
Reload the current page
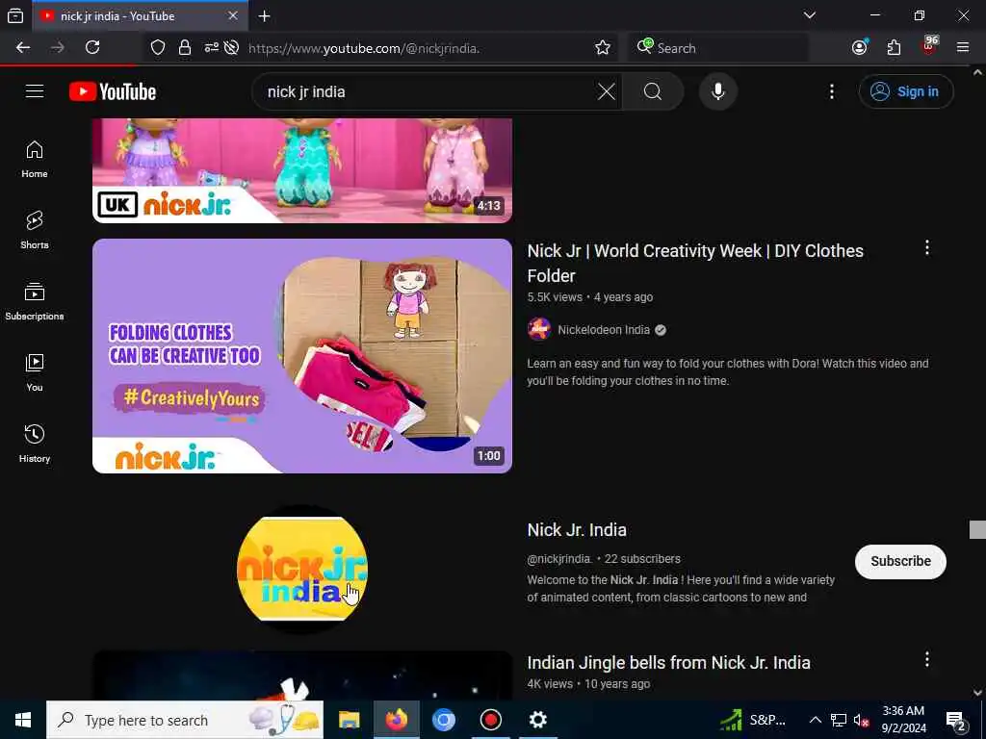pyautogui.click(x=92, y=48)
